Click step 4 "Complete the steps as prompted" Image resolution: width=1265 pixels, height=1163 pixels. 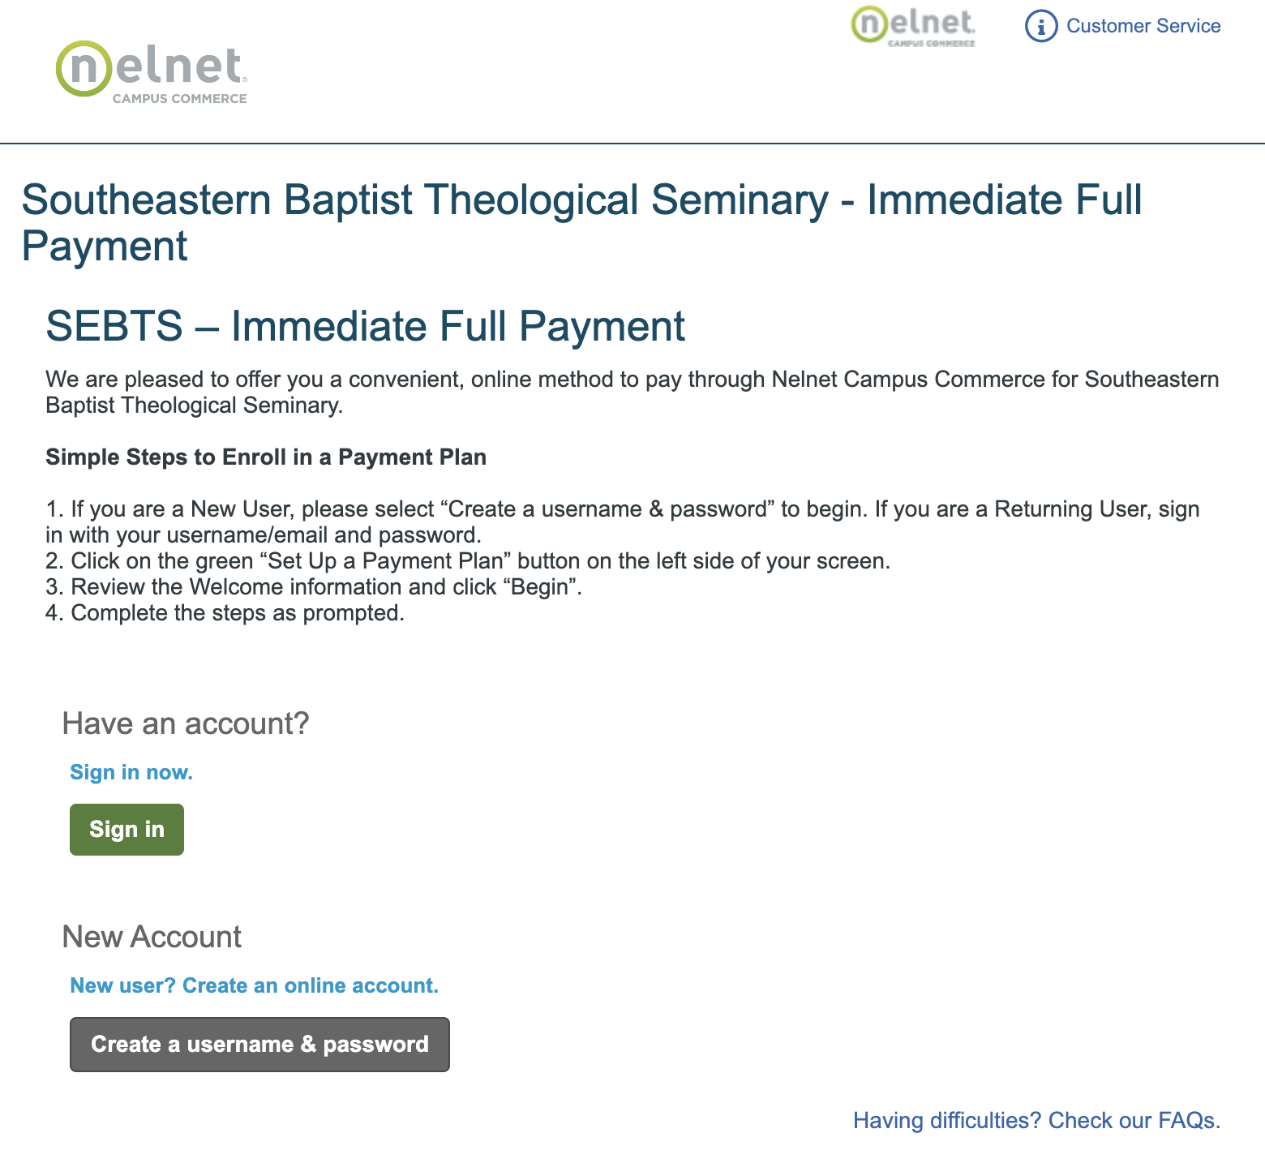[x=225, y=613]
